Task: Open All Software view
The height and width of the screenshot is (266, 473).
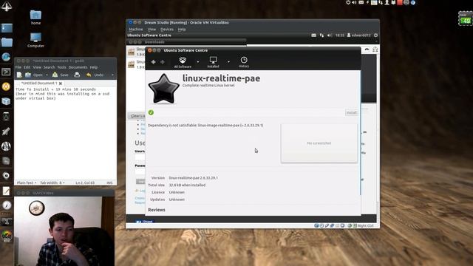Action: pyautogui.click(x=183, y=62)
